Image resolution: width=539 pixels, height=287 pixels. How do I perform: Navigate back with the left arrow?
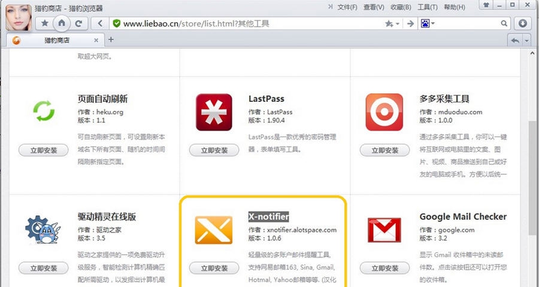click(x=100, y=23)
